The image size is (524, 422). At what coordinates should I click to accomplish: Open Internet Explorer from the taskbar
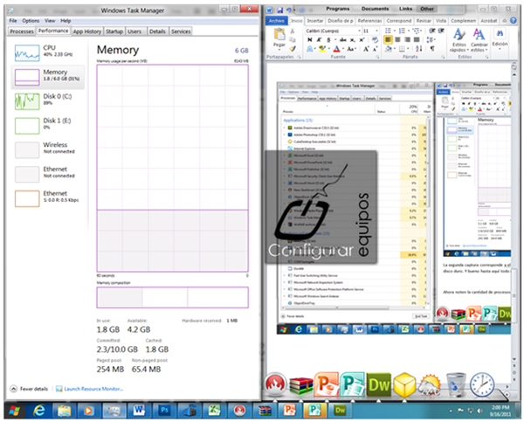[x=39, y=411]
